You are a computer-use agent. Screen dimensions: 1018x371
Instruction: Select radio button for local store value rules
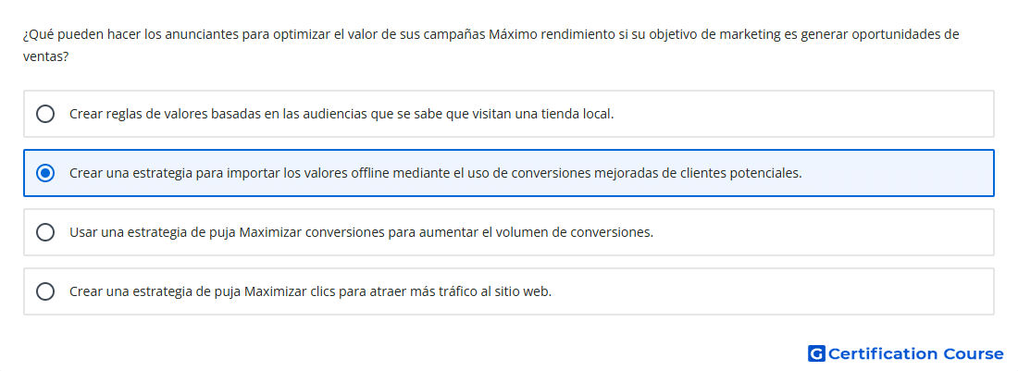coord(45,114)
